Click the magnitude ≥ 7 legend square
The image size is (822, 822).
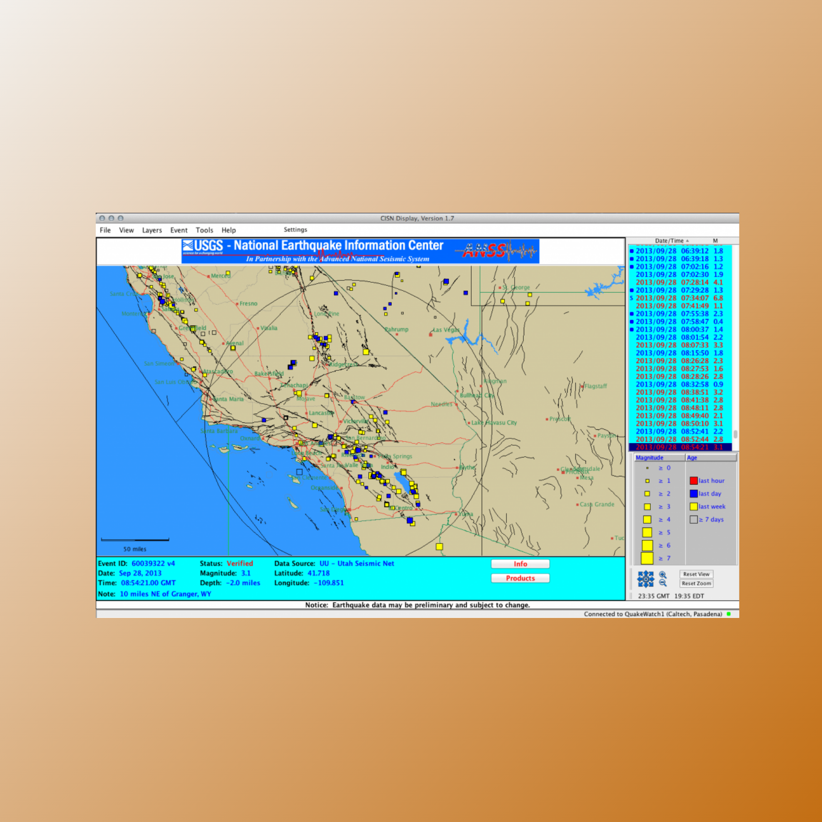[647, 558]
